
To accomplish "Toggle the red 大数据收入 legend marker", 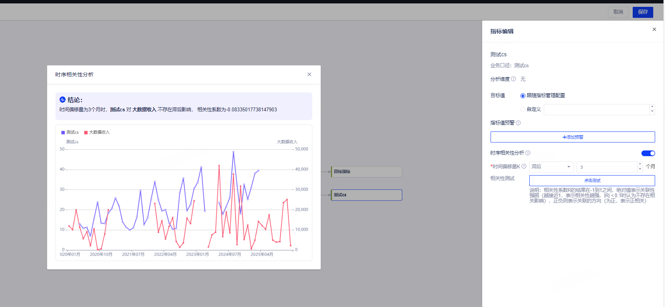I will click(x=86, y=133).
